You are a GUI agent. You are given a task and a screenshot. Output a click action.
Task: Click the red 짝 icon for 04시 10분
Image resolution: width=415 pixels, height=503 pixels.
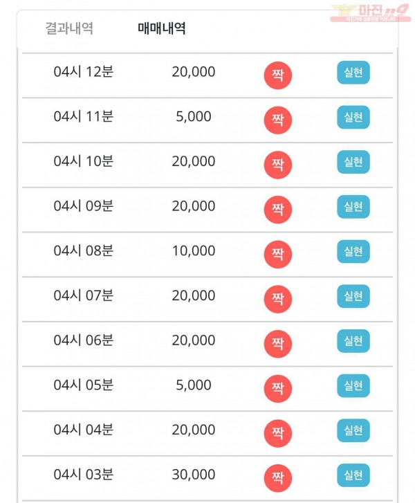coord(278,165)
